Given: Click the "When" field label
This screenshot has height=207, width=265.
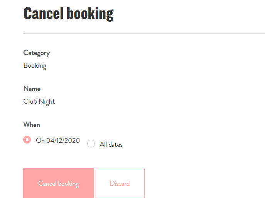Looking at the screenshot, I should point(32,125).
